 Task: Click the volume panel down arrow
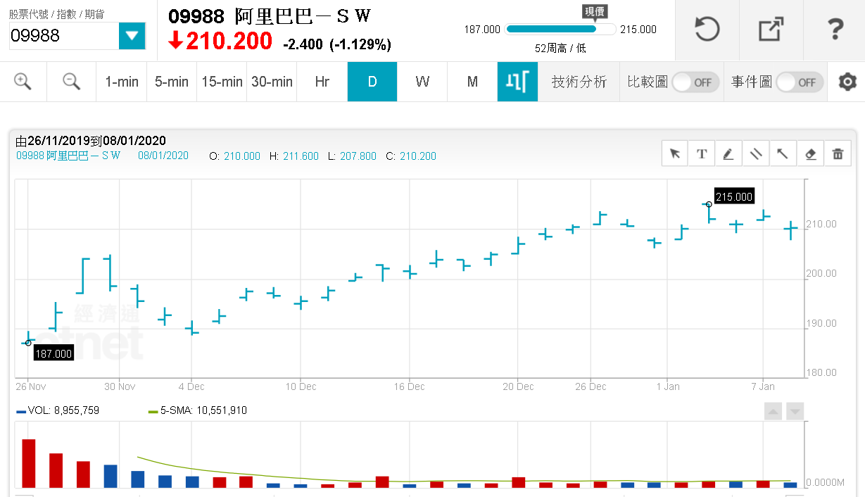(795, 412)
